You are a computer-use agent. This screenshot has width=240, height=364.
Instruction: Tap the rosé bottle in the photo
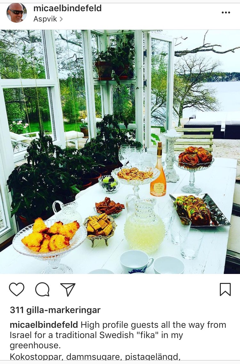158,170
